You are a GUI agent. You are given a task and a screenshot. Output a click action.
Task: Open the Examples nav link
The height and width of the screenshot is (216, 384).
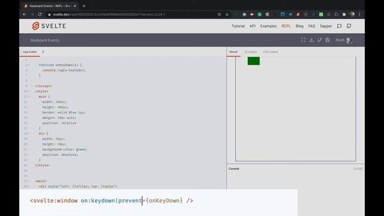(268, 26)
